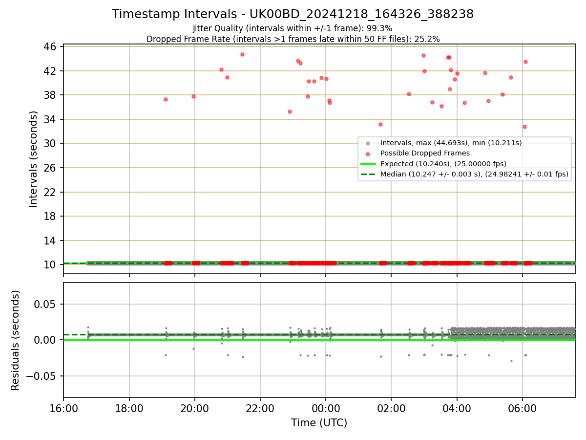Viewport: 586px width, 440px height.
Task: Click the highest red dropped-frame point near 21:30
Action: 242,54
